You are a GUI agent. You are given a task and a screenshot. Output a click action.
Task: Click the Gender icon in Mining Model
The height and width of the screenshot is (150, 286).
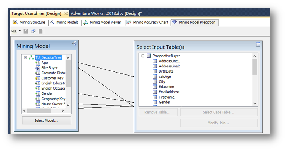(38, 93)
